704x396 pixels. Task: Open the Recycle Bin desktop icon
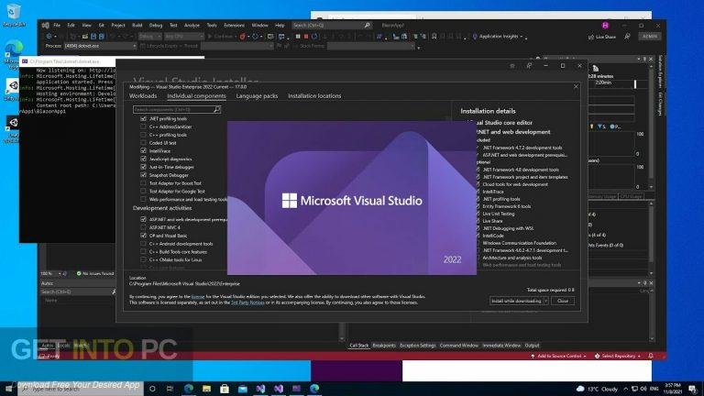(14, 14)
